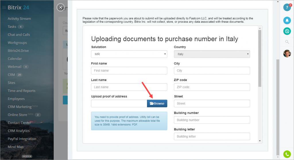Click the Online Store counter badge 2
The height and width of the screenshot is (160, 294).
pyautogui.click(x=38, y=115)
